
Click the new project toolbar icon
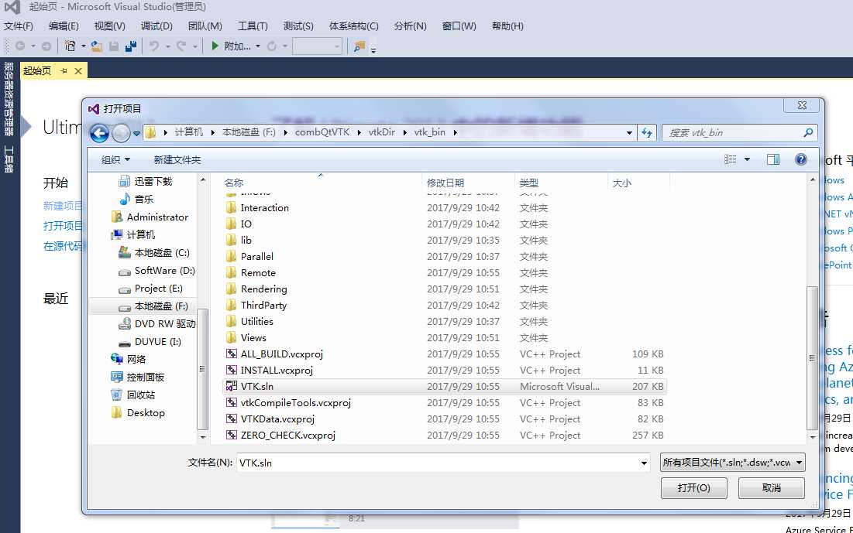[71, 46]
